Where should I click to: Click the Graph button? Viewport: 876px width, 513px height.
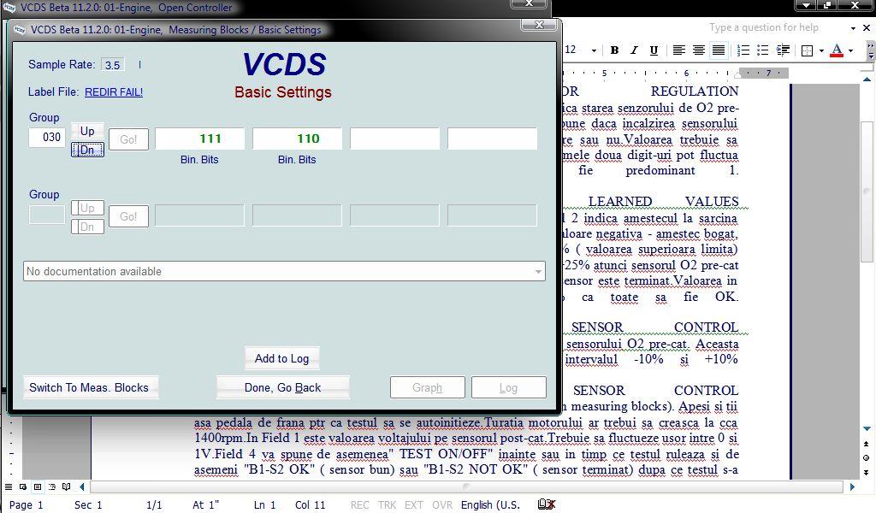428,387
